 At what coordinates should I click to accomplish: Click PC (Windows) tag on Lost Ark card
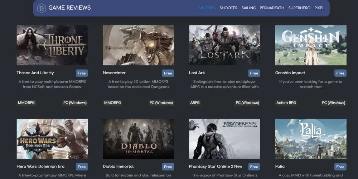[247, 103]
